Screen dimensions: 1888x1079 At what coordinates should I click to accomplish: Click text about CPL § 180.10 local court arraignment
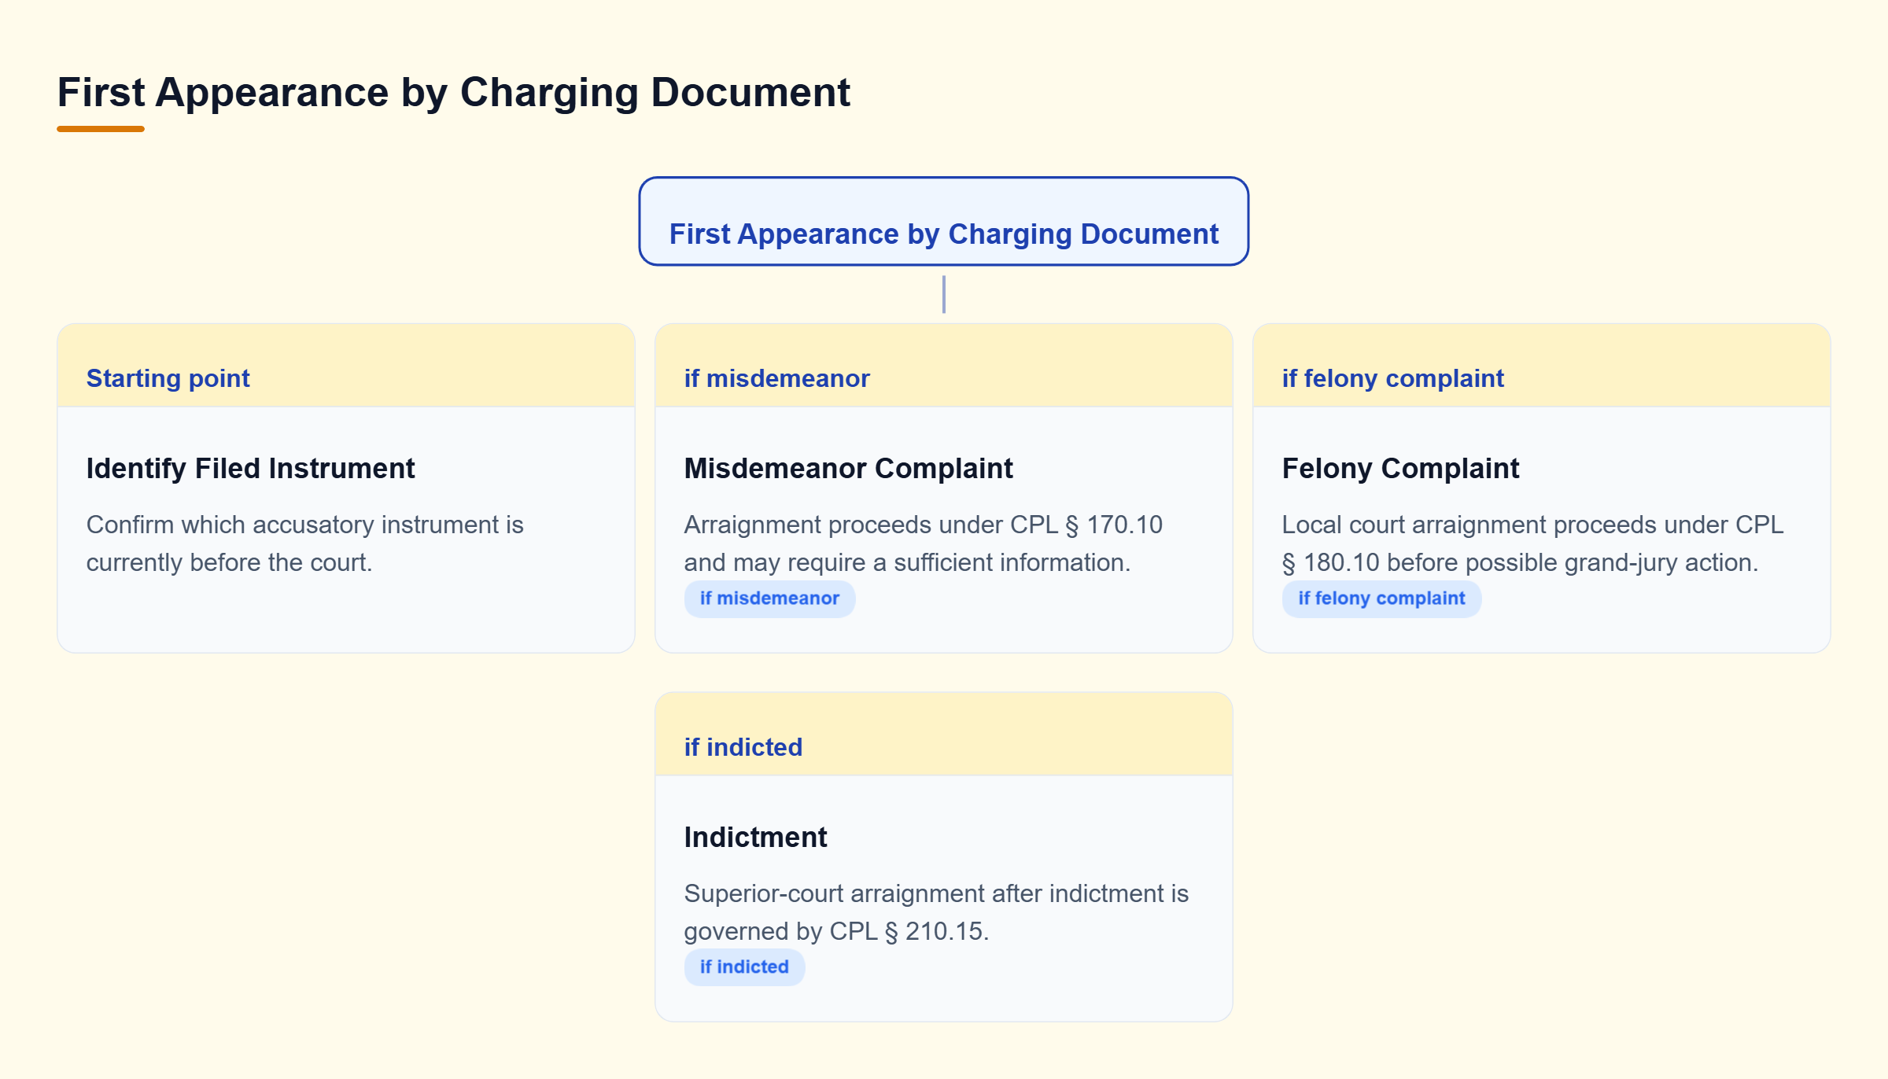(x=1532, y=543)
